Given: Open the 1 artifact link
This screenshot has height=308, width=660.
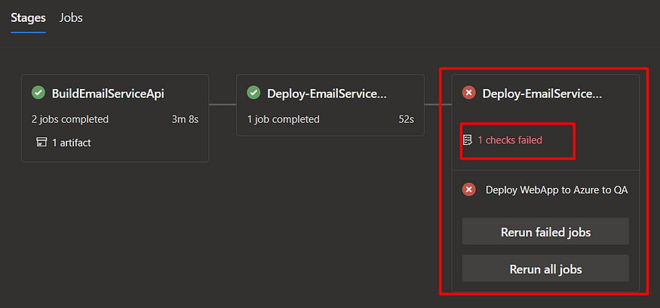Looking at the screenshot, I should tap(71, 143).
